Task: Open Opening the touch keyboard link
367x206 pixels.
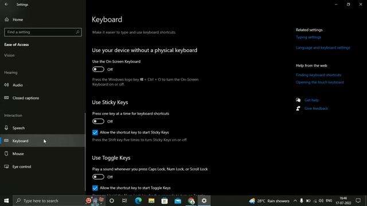Action: pyautogui.click(x=320, y=82)
